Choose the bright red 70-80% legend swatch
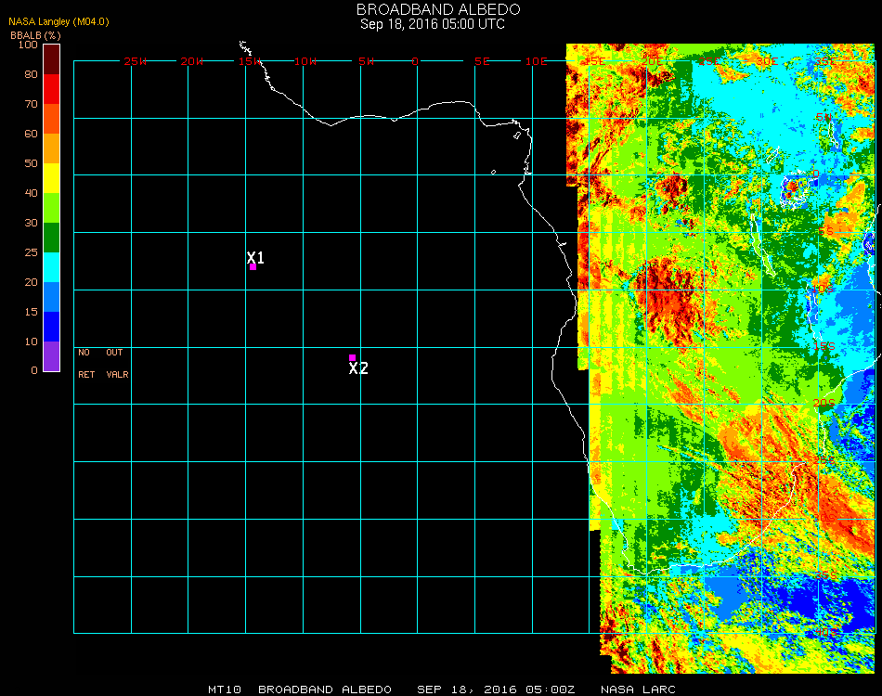Image resolution: width=882 pixels, height=696 pixels. click(x=52, y=88)
